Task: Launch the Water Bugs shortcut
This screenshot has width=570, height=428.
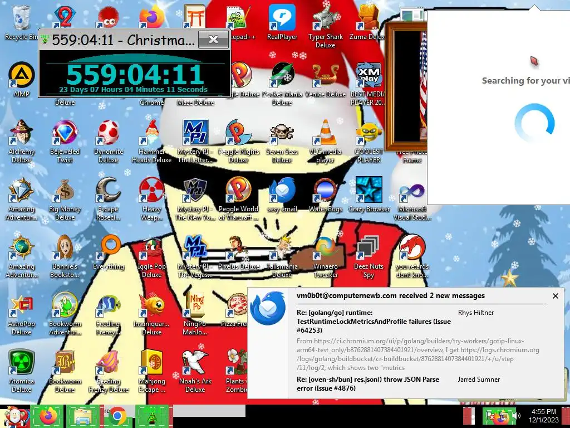Action: click(x=325, y=194)
